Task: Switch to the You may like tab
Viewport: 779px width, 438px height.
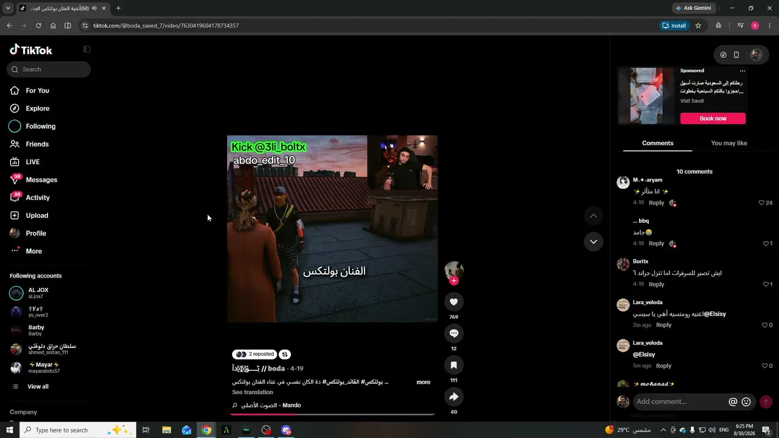Action: pos(728,144)
